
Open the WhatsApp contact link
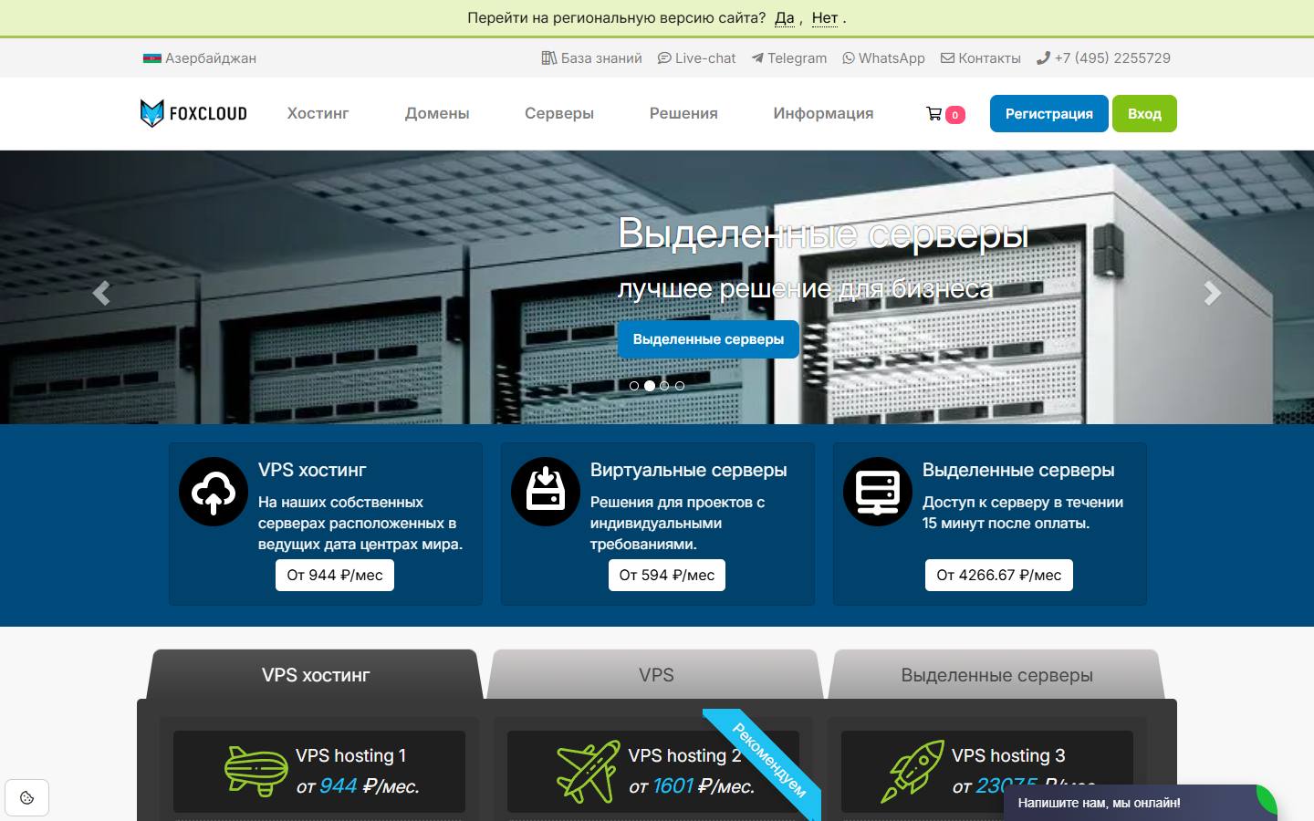[x=883, y=58]
